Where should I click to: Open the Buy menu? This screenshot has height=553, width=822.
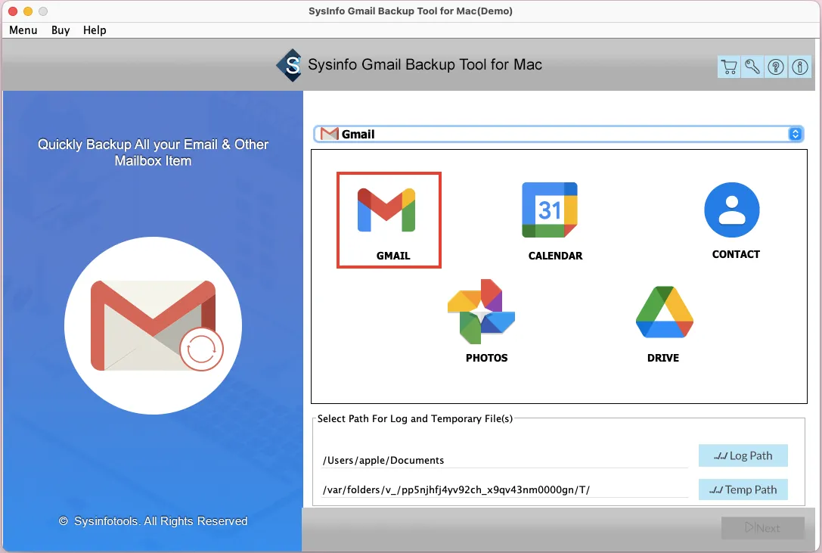(x=60, y=30)
